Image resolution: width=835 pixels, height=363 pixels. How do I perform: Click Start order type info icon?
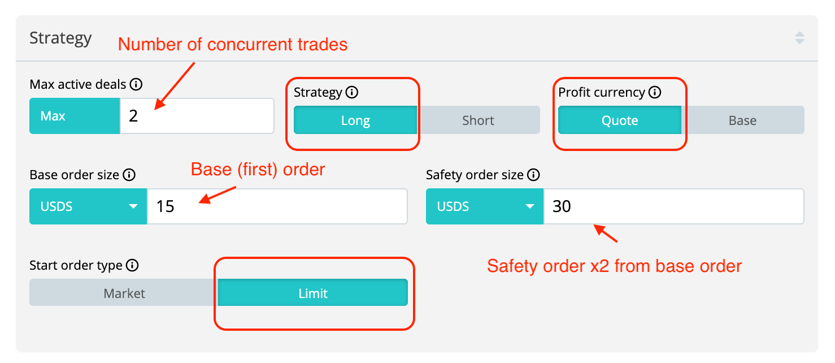132,265
